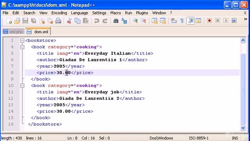Click the text Giada De Laurentiis 2
Screen dimensions: 250x141
(x=89, y=98)
